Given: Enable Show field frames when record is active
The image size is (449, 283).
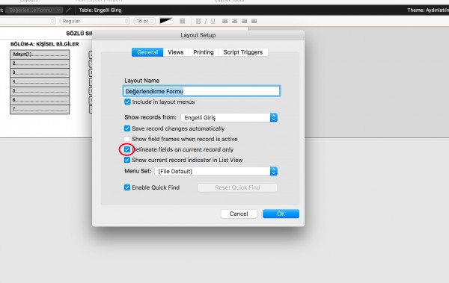Looking at the screenshot, I should pos(127,139).
